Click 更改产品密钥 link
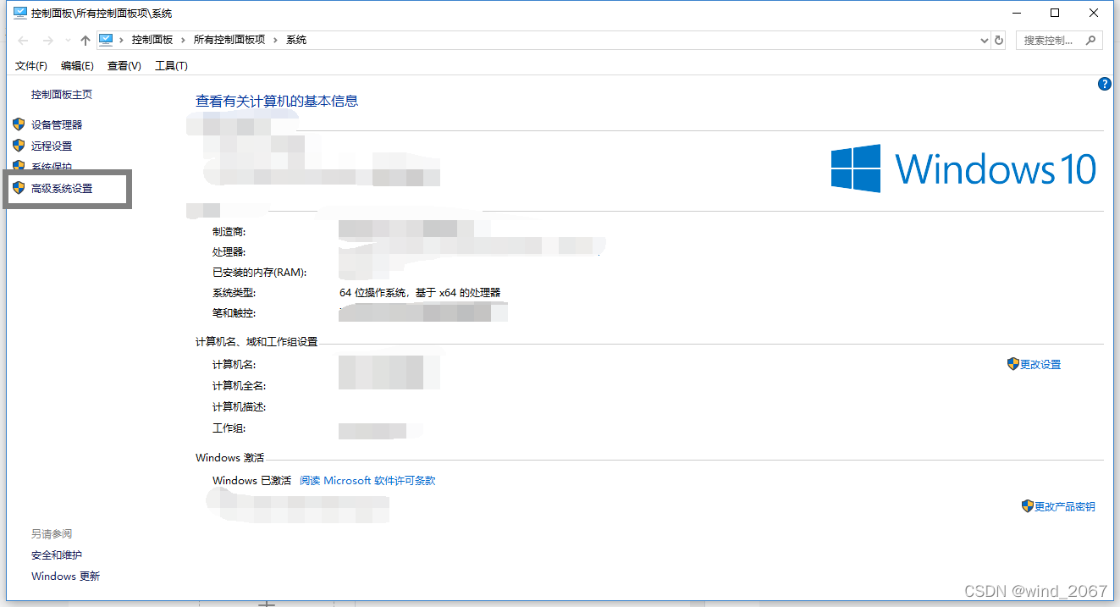This screenshot has width=1120, height=607. (1065, 506)
